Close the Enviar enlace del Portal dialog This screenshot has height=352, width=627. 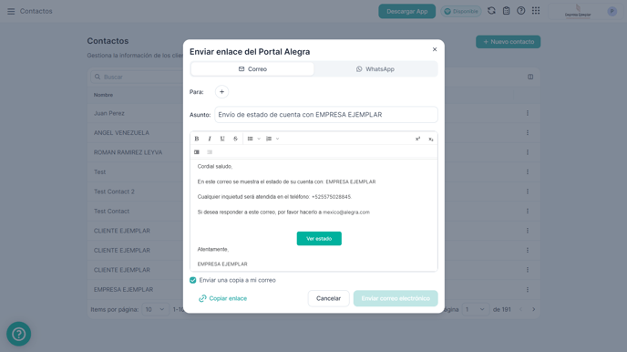435,49
